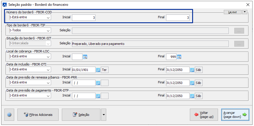
Task: Expand Data de inclusão condition dropdown
Action: pos(48,70)
